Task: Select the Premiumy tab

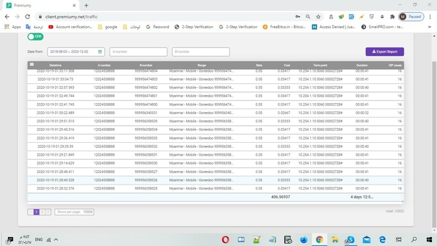Action: [x=41, y=5]
